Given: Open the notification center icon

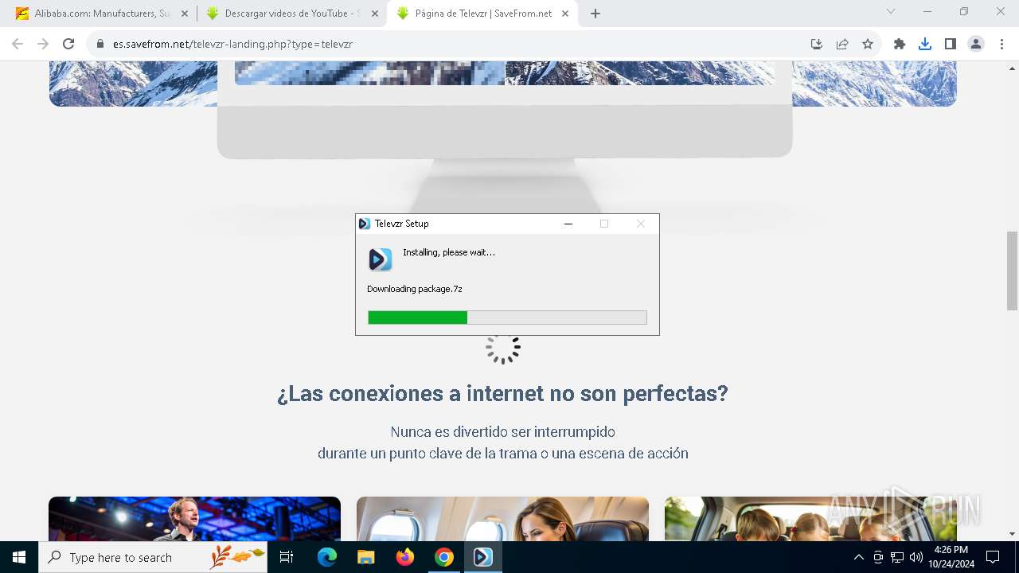Looking at the screenshot, I should click(x=993, y=557).
